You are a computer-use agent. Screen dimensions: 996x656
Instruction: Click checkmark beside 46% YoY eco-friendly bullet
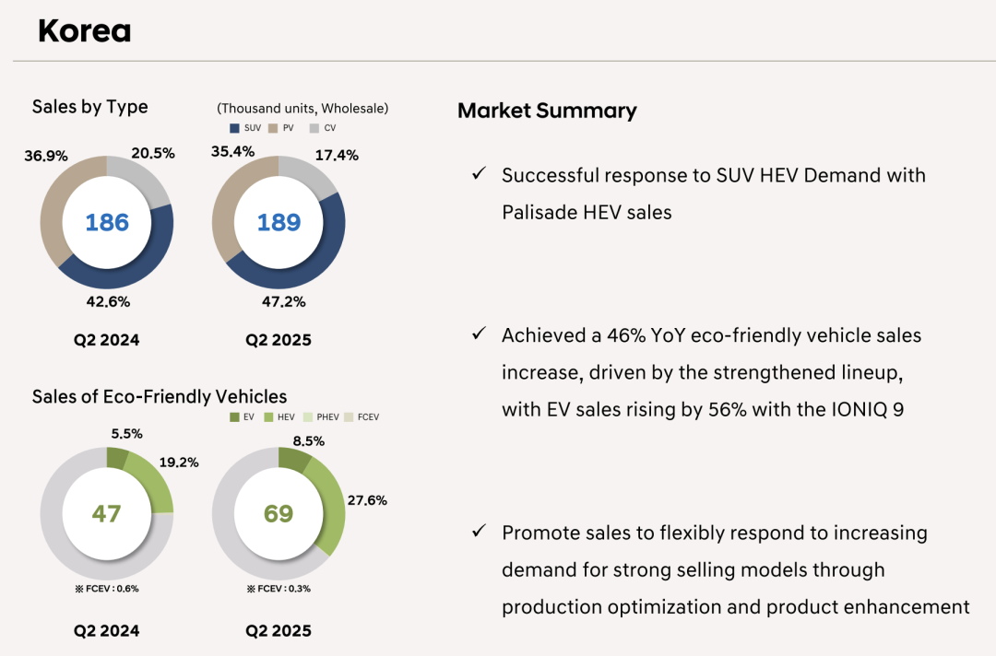[478, 334]
